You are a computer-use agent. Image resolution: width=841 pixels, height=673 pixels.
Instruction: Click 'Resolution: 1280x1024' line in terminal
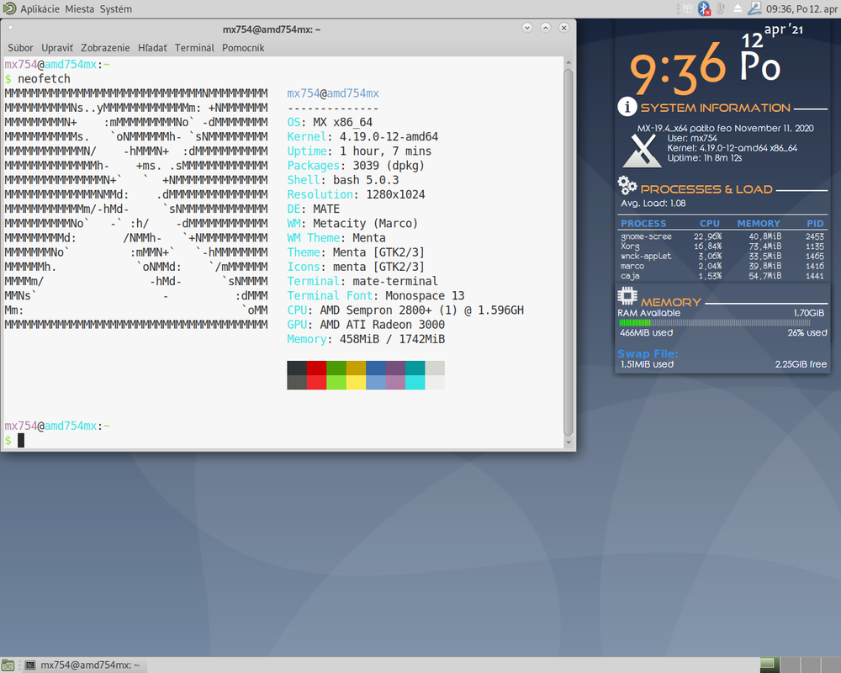[x=356, y=194]
